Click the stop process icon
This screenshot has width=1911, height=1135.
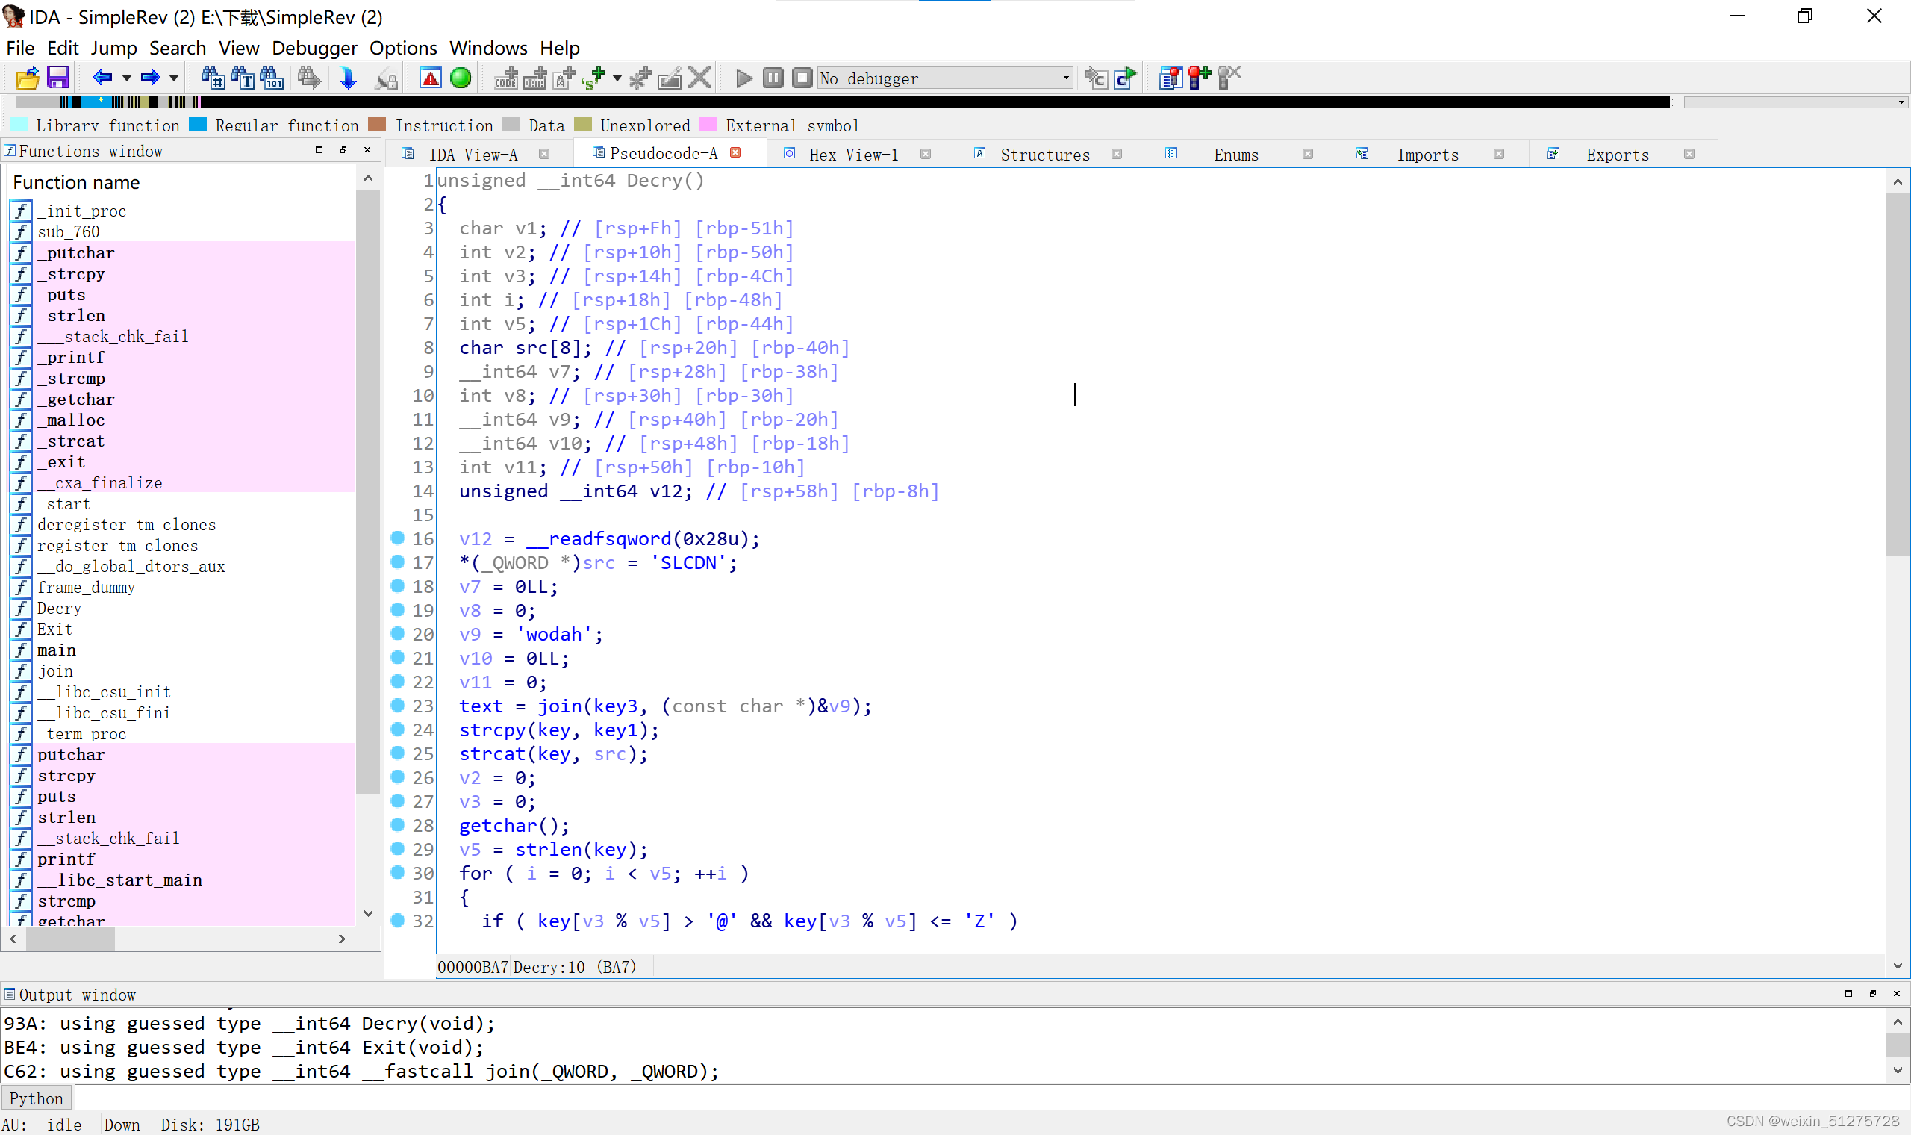pyautogui.click(x=802, y=78)
